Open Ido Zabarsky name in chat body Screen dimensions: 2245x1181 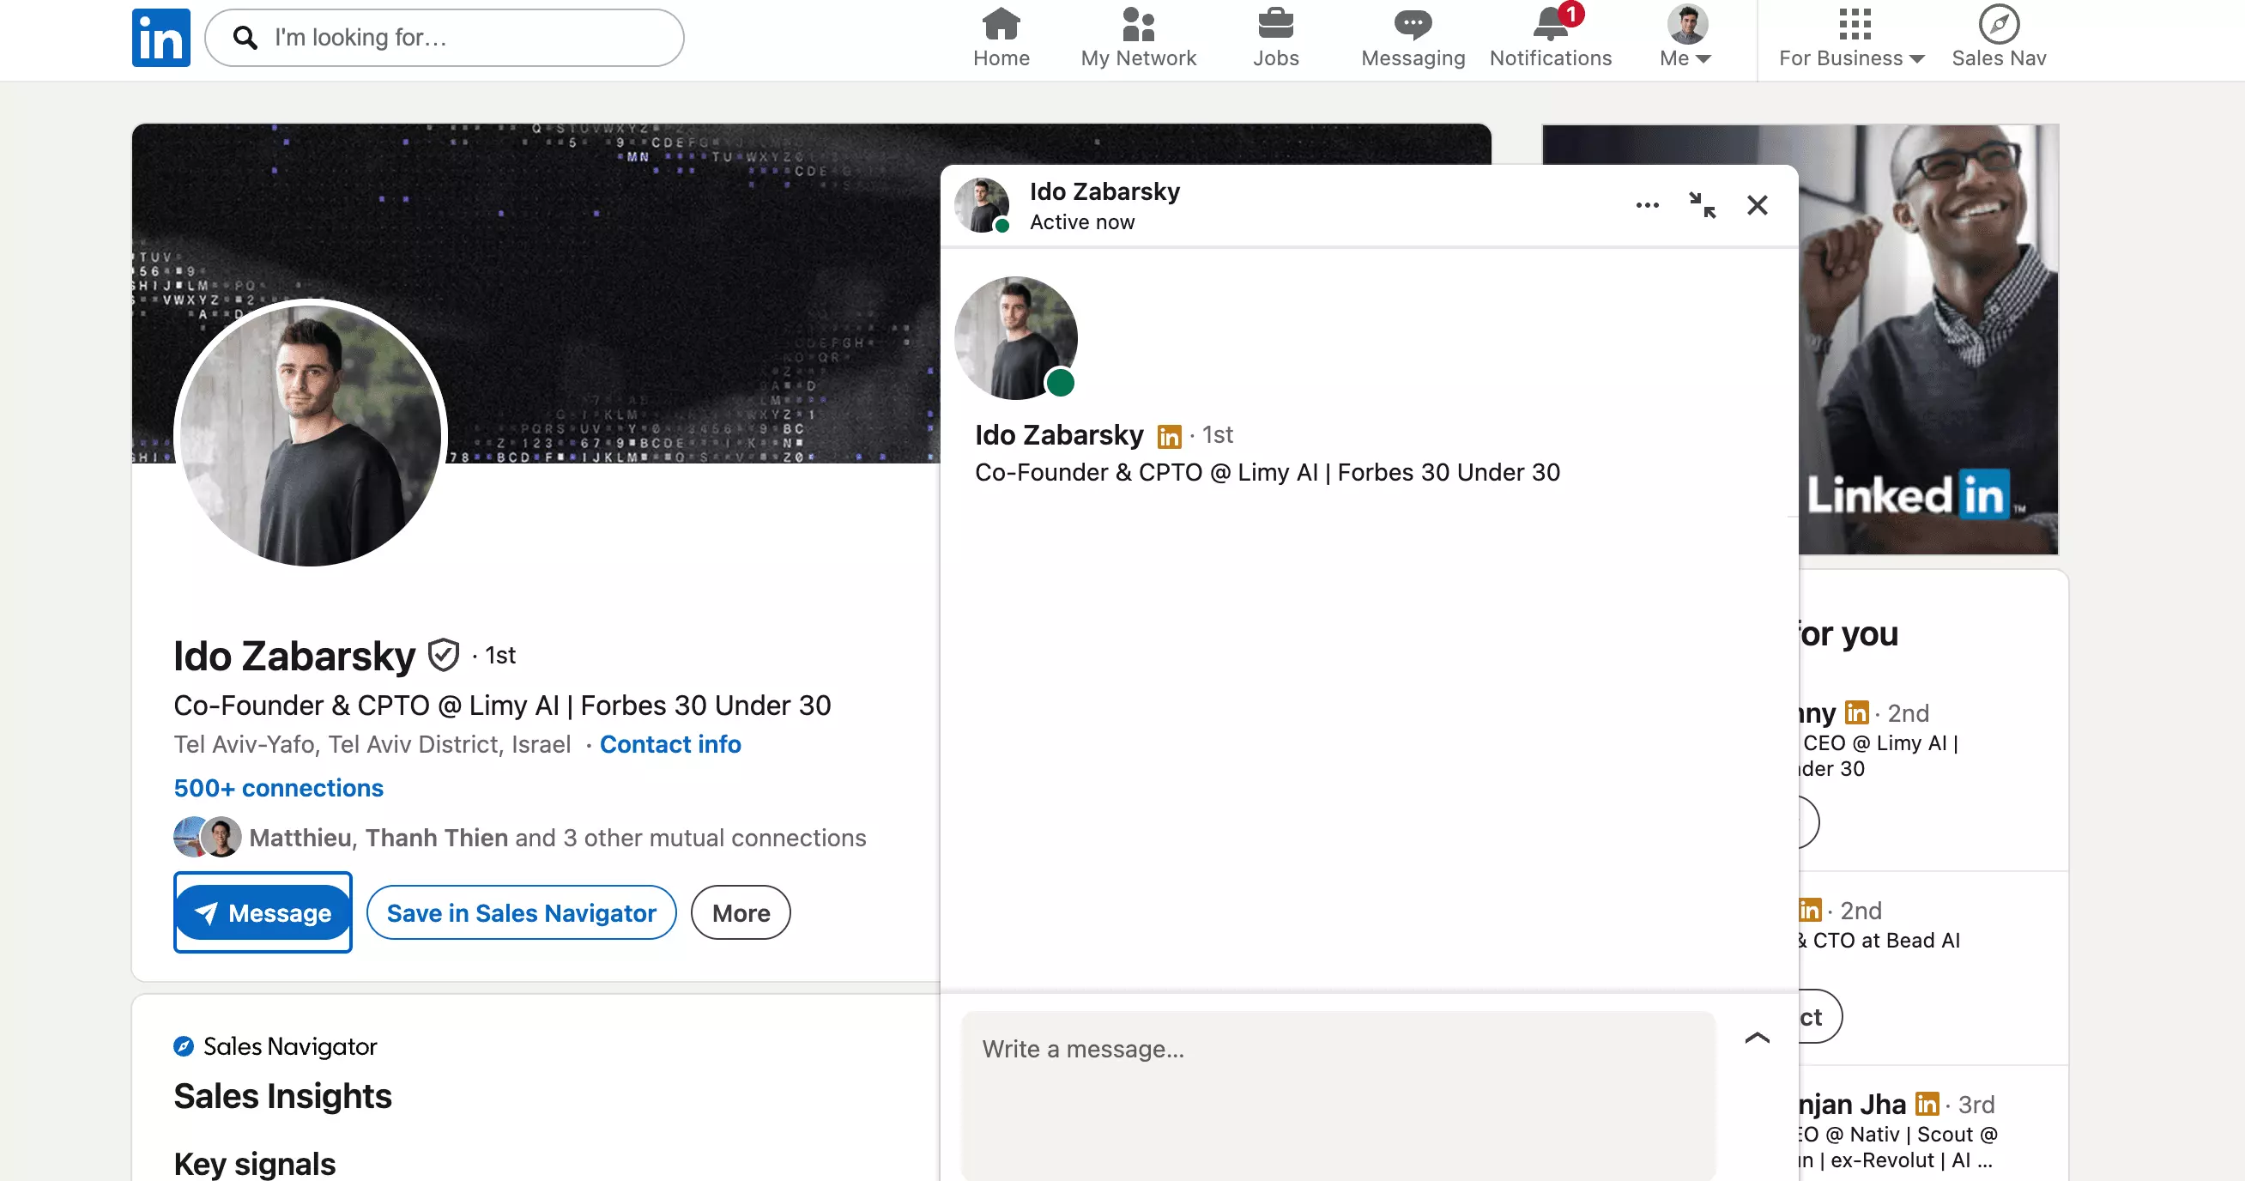coord(1059,435)
